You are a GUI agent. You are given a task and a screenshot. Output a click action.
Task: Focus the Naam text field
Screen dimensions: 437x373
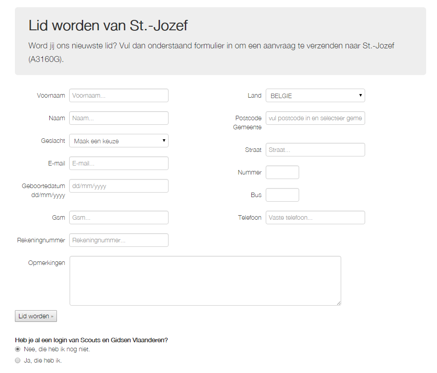point(119,118)
